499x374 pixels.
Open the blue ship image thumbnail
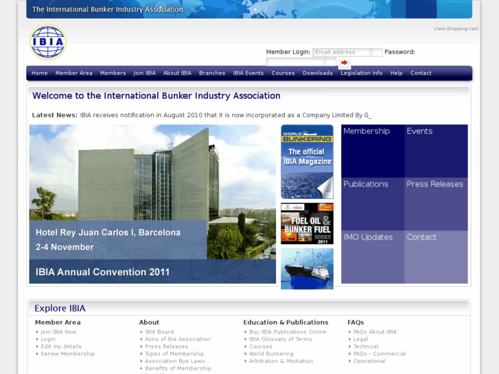point(307,269)
